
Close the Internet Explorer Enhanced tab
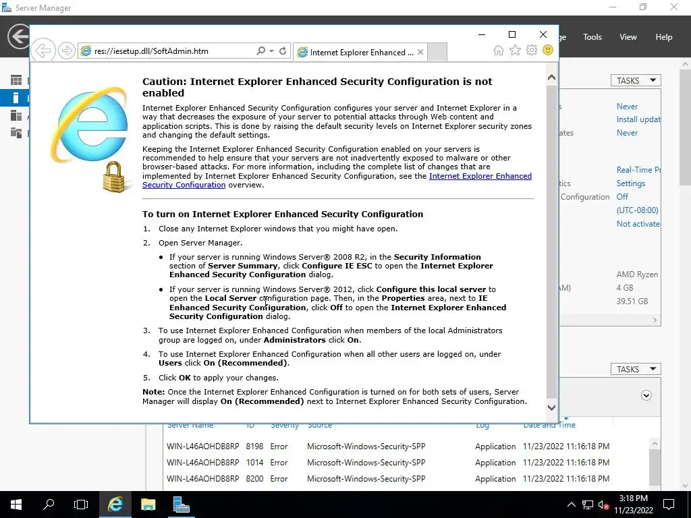pyautogui.click(x=420, y=52)
